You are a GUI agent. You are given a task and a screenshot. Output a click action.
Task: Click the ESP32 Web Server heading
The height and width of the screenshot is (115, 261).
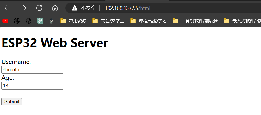(55, 43)
